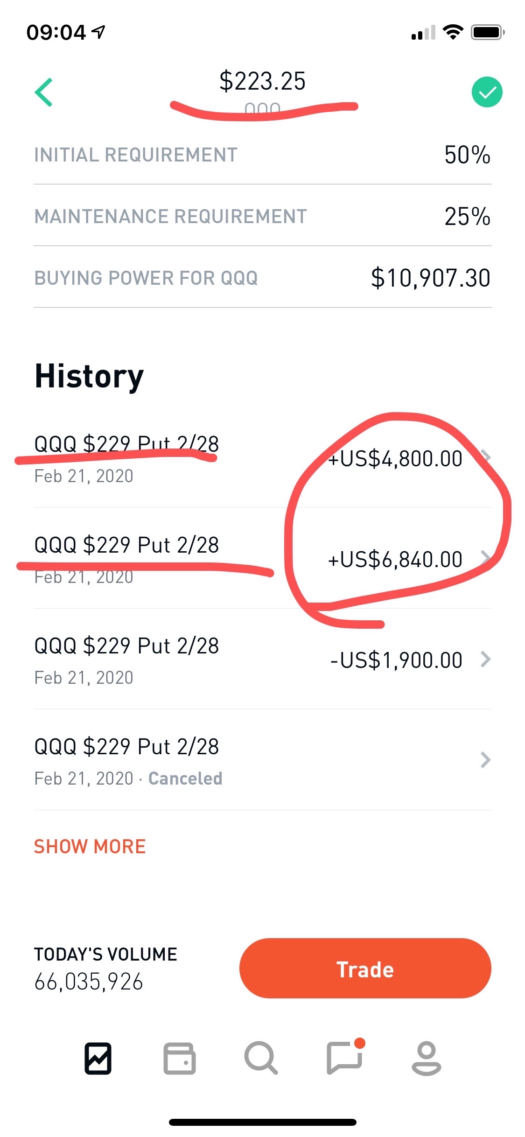This screenshot has width=525, height=1137.
Task: Open the Investing chart tab icon
Action: click(x=98, y=1058)
